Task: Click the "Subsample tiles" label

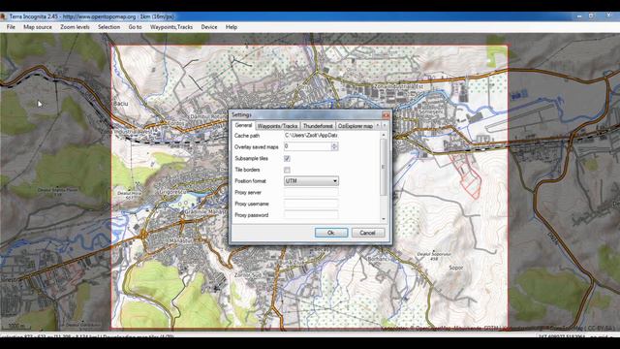Action: (252, 158)
